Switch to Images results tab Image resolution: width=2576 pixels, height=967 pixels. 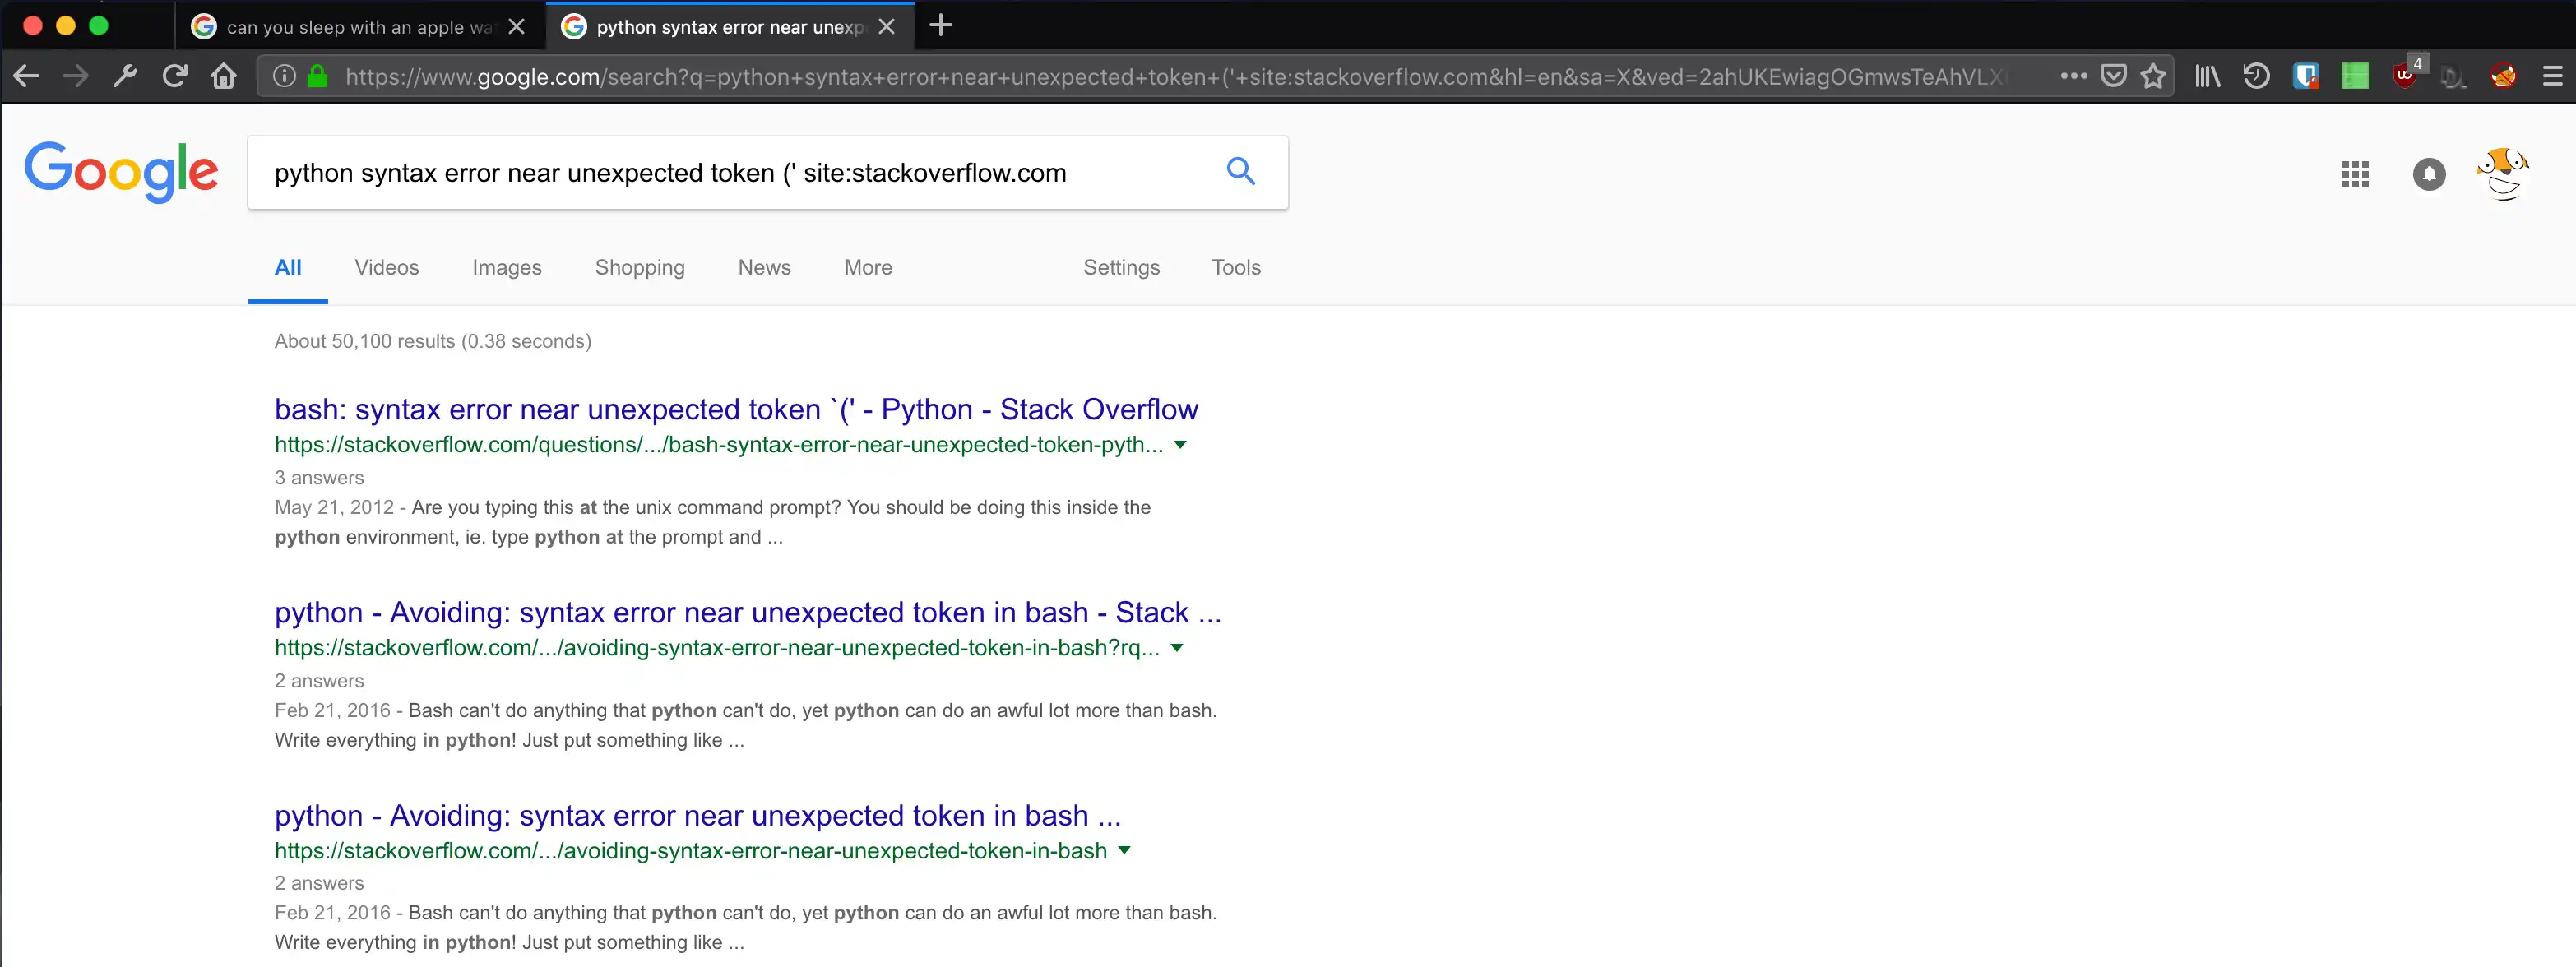point(506,267)
